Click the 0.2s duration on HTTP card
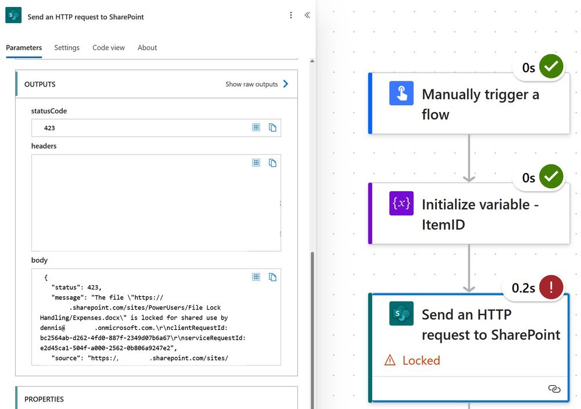The height and width of the screenshot is (409, 581). (x=523, y=288)
